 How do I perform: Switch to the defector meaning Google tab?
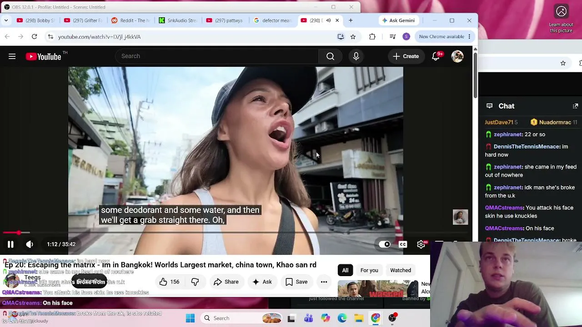[x=272, y=20]
